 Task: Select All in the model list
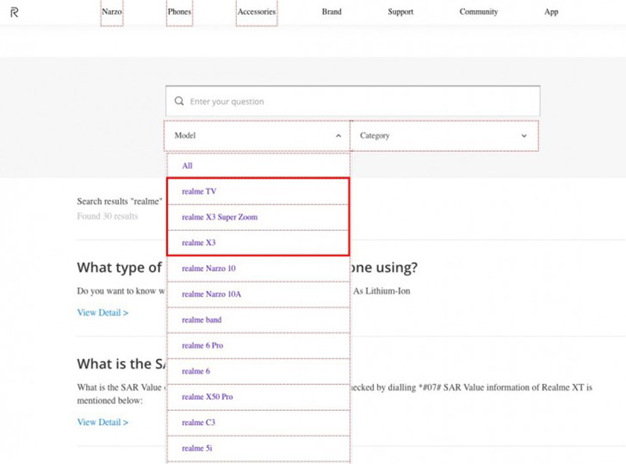click(x=187, y=166)
